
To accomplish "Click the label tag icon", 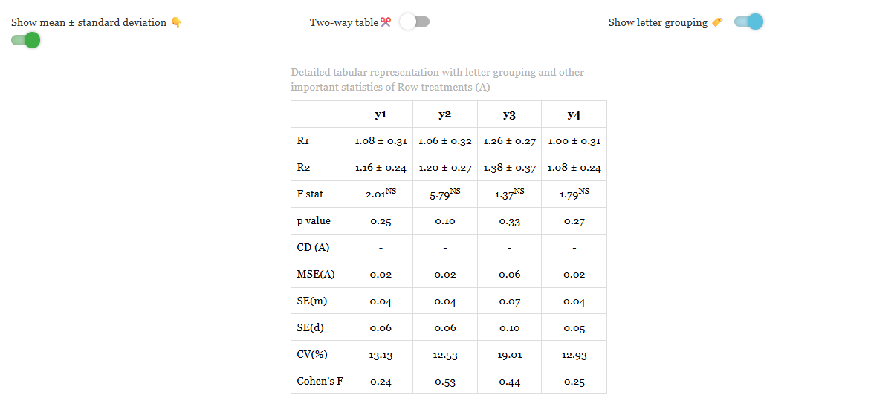I will pos(718,22).
